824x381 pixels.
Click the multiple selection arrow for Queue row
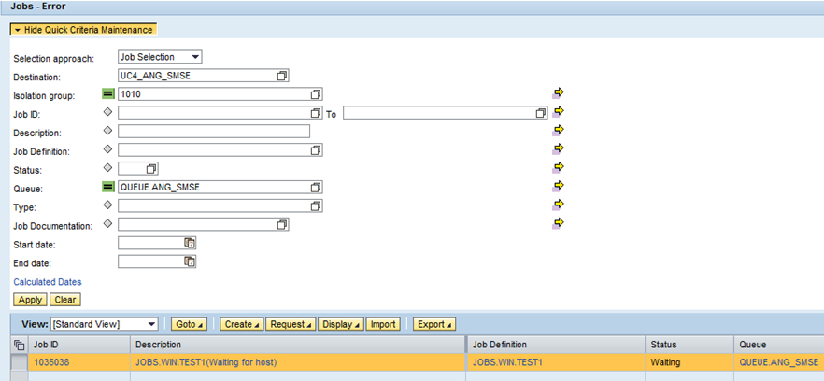tap(559, 186)
